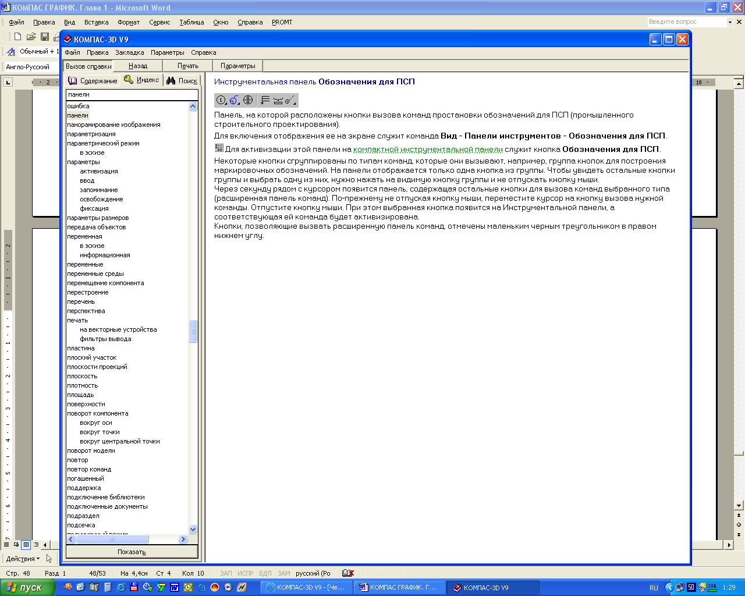Select index entry 'фильтры вывода'
Viewport: 745px width, 596px height.
(105, 339)
